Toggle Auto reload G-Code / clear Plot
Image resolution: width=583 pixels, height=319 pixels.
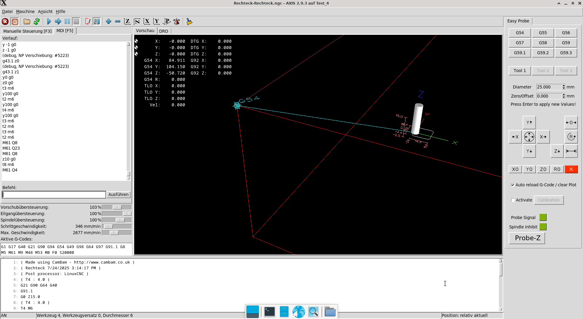(513, 185)
